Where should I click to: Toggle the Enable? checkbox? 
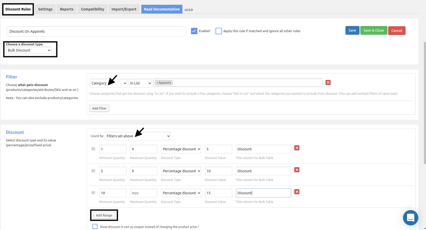click(x=194, y=31)
